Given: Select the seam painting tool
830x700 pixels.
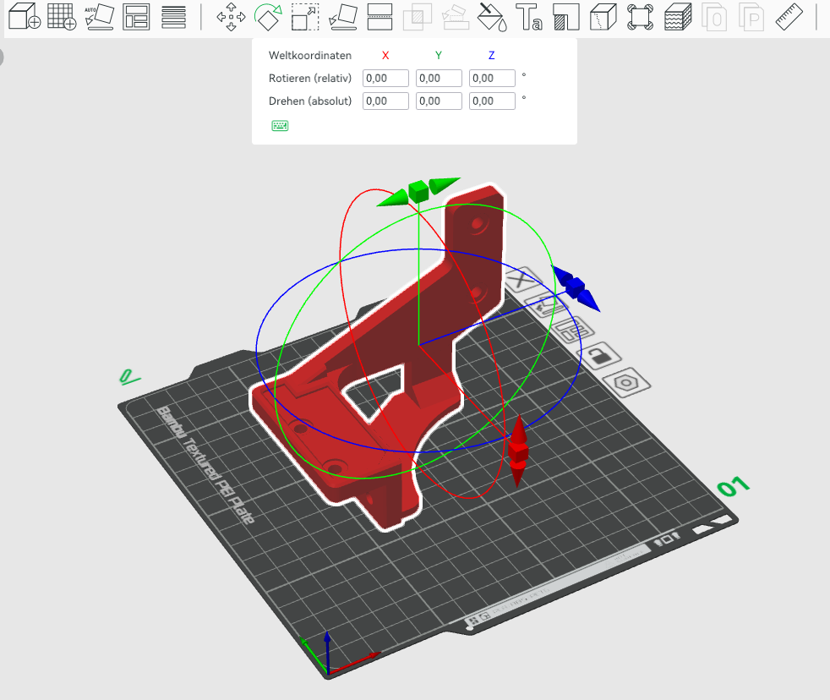Looking at the screenshot, I should 602,17.
